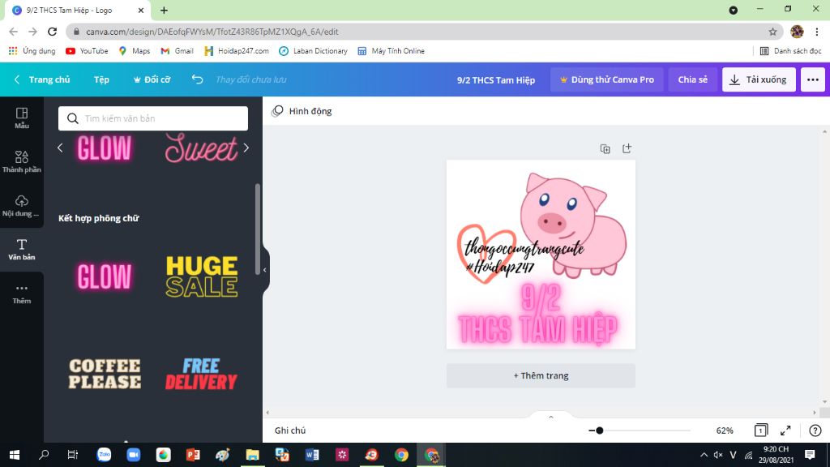Bookmark this page with star icon
Screen dimensions: 830x467
coord(772,32)
